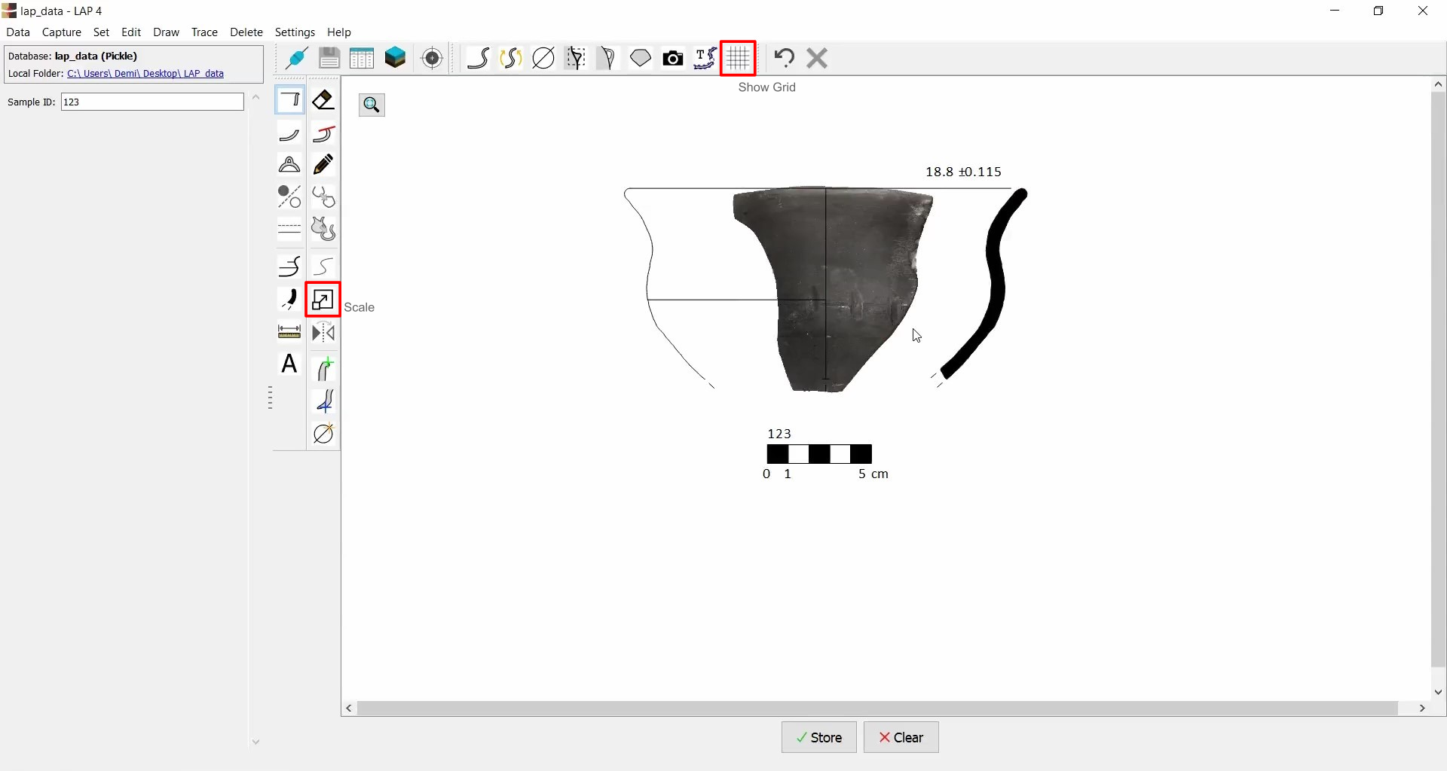Select the letter A text tool
Screen dimensions: 1447x771
289,364
